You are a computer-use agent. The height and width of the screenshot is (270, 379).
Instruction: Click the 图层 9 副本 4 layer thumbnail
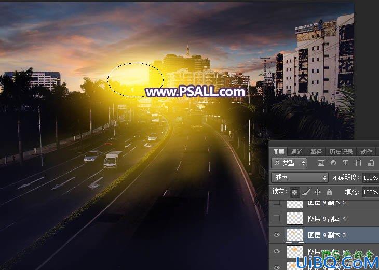[295, 218]
